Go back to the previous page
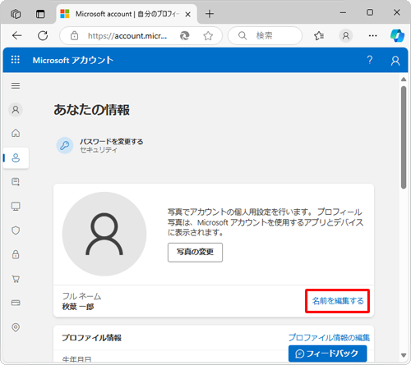Viewport: 411px width, 365px height. click(x=17, y=35)
